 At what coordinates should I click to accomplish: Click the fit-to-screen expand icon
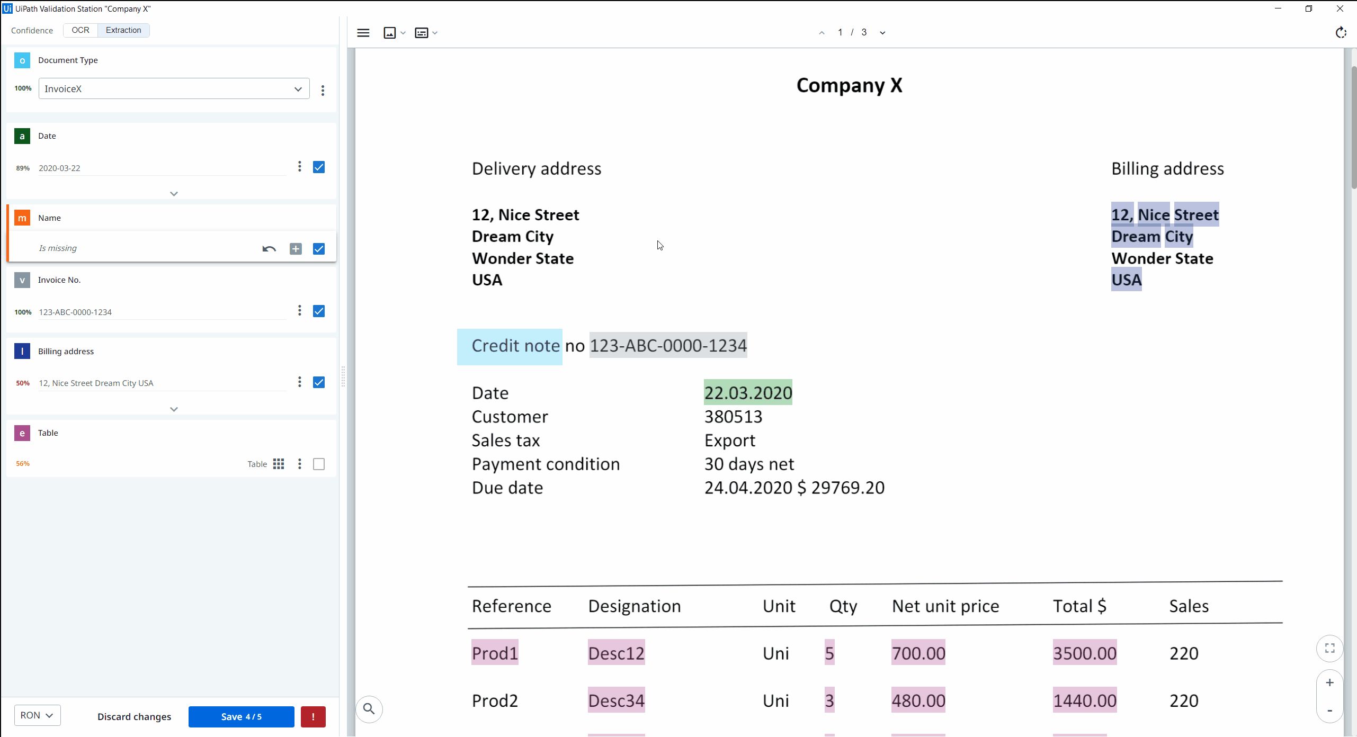click(x=1329, y=649)
